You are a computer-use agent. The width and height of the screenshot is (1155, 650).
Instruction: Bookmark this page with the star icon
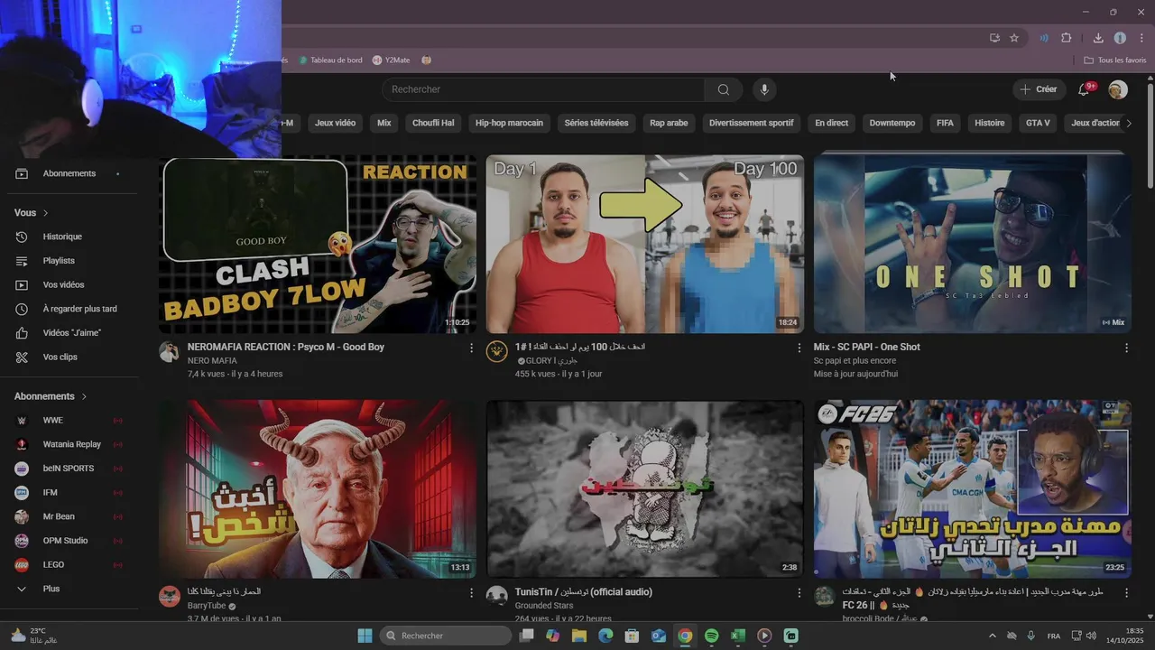tap(1014, 38)
